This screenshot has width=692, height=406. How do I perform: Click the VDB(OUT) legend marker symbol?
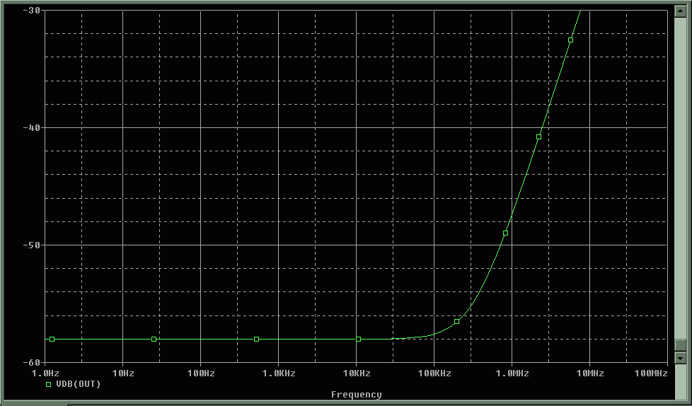click(49, 384)
